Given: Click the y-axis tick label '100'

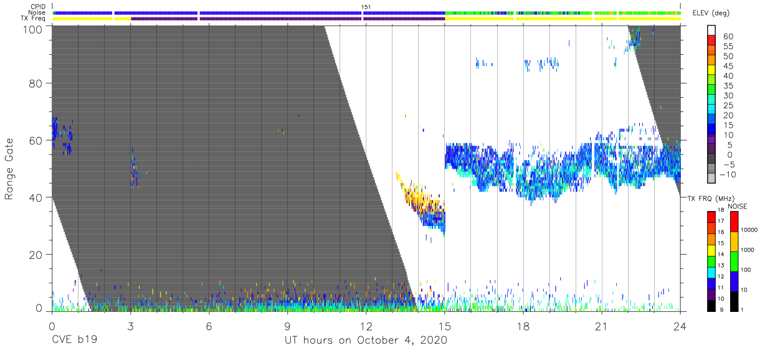Looking at the screenshot, I should (32, 29).
